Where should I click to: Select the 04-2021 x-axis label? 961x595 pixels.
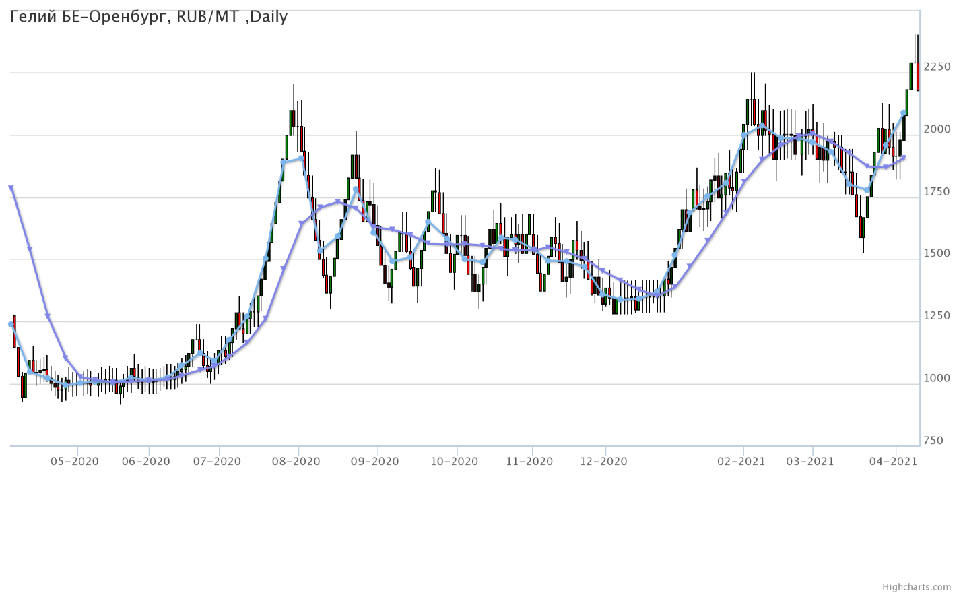pyautogui.click(x=894, y=462)
